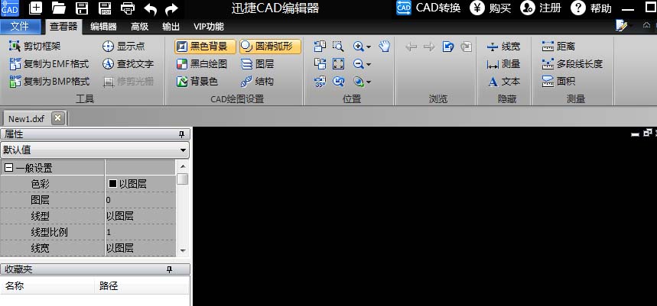Open 查找文字 search tool
This screenshot has width=657, height=306.
click(128, 64)
